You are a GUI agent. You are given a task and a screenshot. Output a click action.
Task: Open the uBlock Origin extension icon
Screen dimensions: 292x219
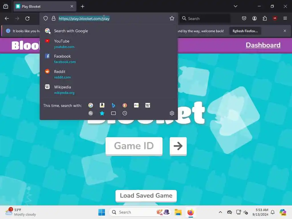tap(275, 18)
